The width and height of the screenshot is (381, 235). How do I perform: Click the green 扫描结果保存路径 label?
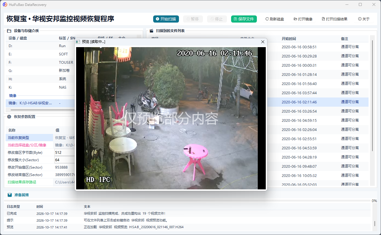[x=22, y=182]
